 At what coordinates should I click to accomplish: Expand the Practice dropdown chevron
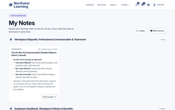tap(129, 5)
